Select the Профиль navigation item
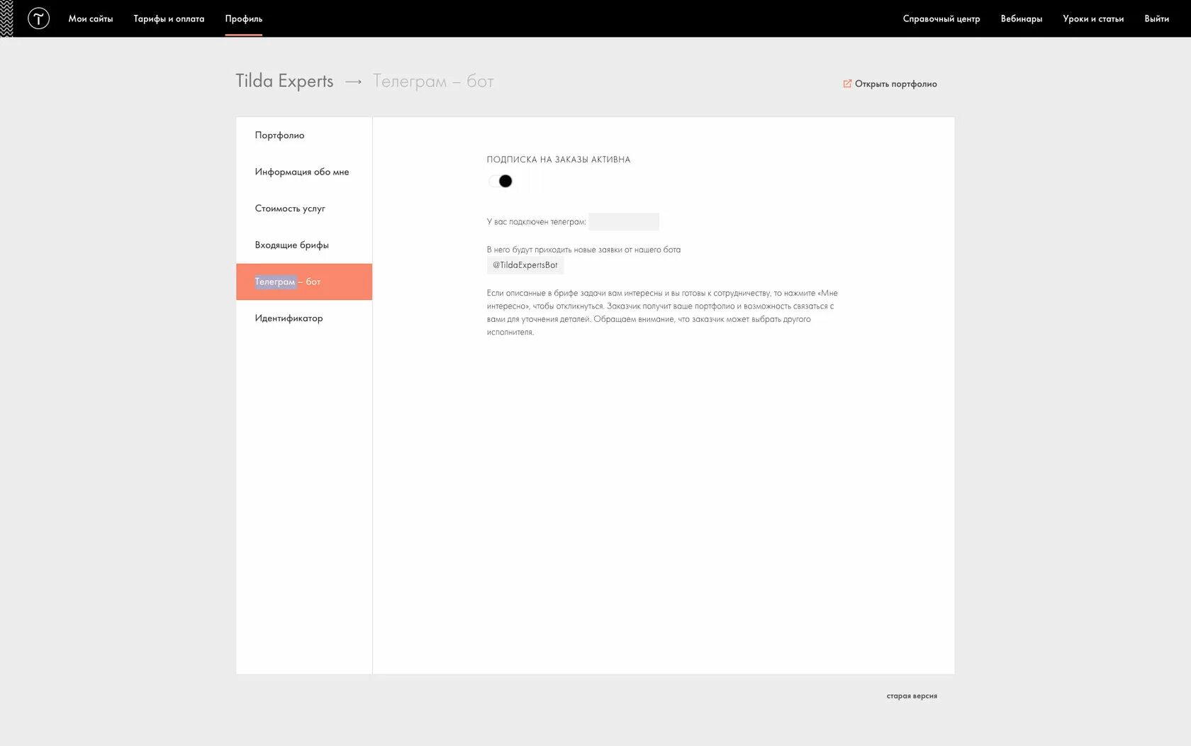1191x746 pixels. click(244, 18)
